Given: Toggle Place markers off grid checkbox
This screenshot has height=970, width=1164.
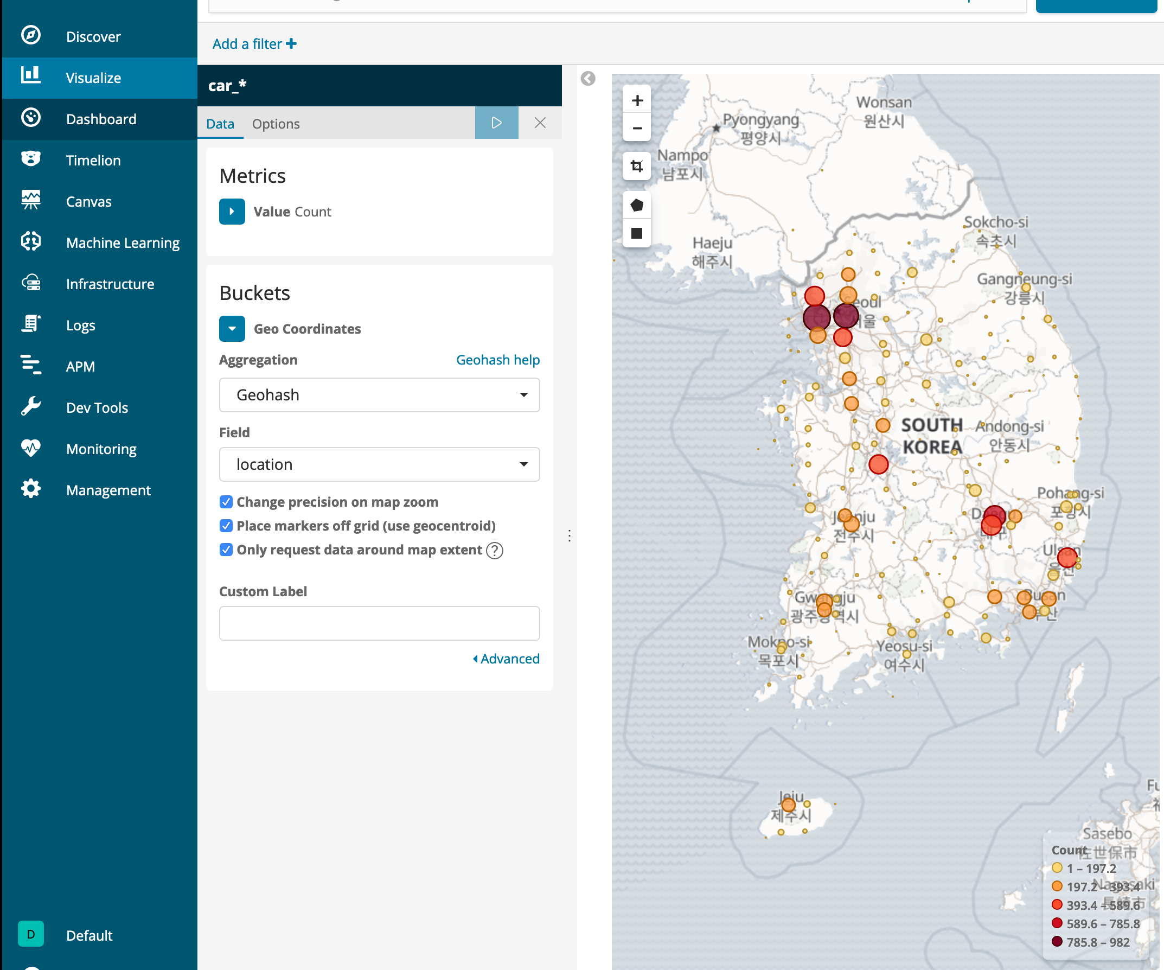Looking at the screenshot, I should (x=226, y=526).
